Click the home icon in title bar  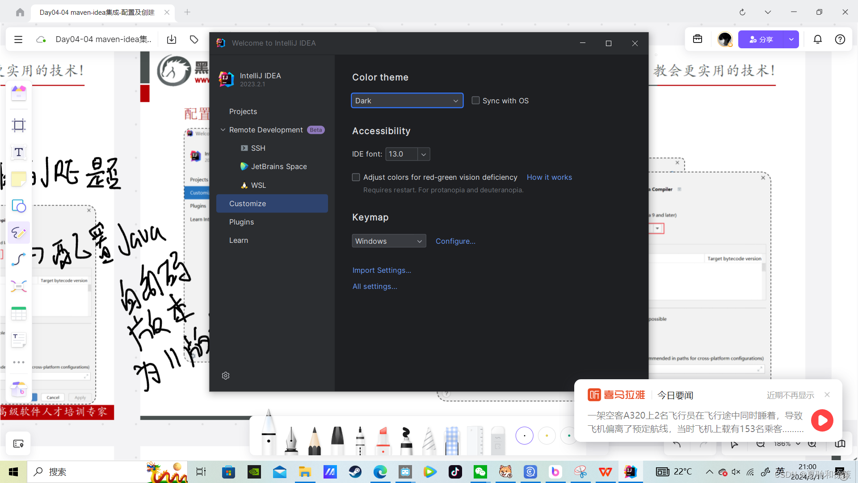(x=20, y=13)
